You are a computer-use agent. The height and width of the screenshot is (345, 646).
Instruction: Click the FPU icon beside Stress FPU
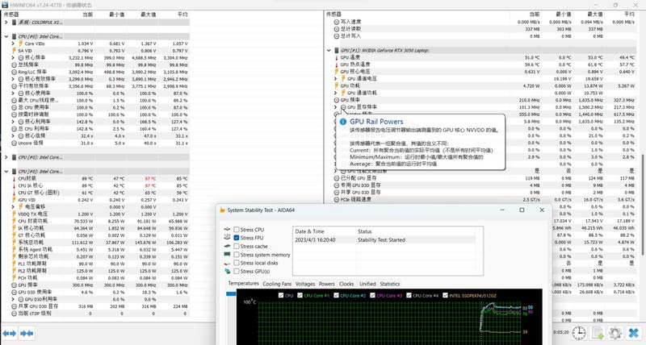point(227,238)
